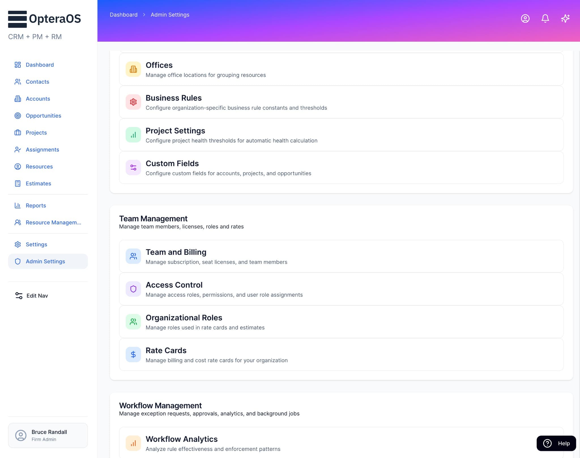
Task: Select the Custom Fields sliders icon
Action: [x=133, y=167]
